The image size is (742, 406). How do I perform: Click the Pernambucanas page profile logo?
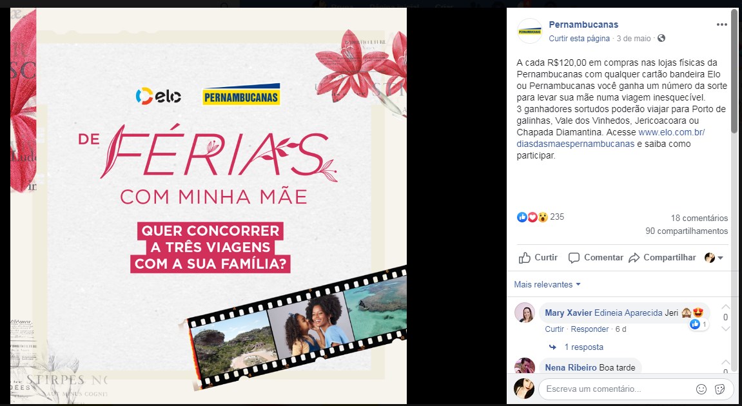[529, 31]
